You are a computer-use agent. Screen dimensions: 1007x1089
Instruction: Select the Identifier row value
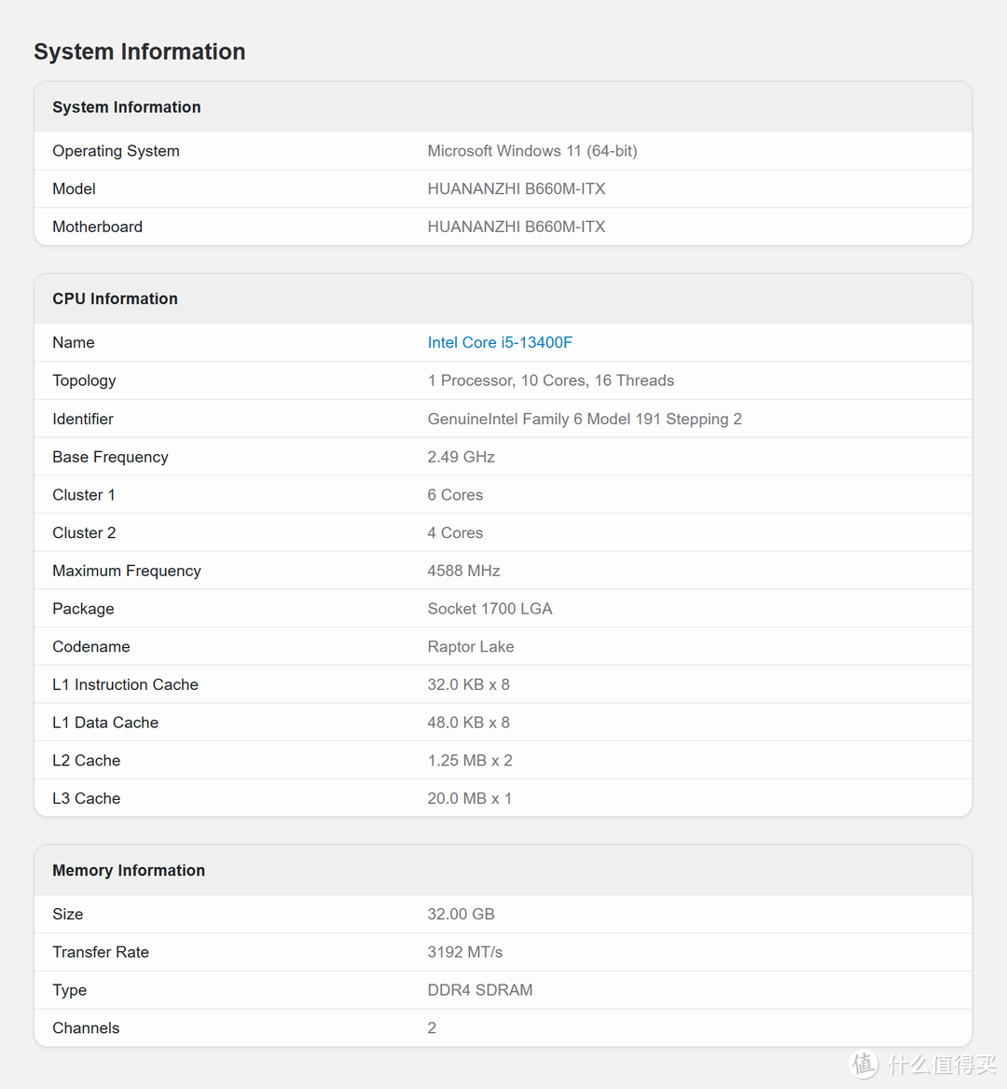point(584,419)
